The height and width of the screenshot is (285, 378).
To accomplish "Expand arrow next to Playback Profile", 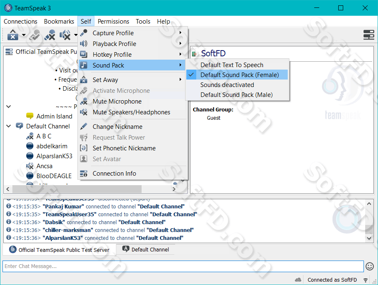I will 181,43.
